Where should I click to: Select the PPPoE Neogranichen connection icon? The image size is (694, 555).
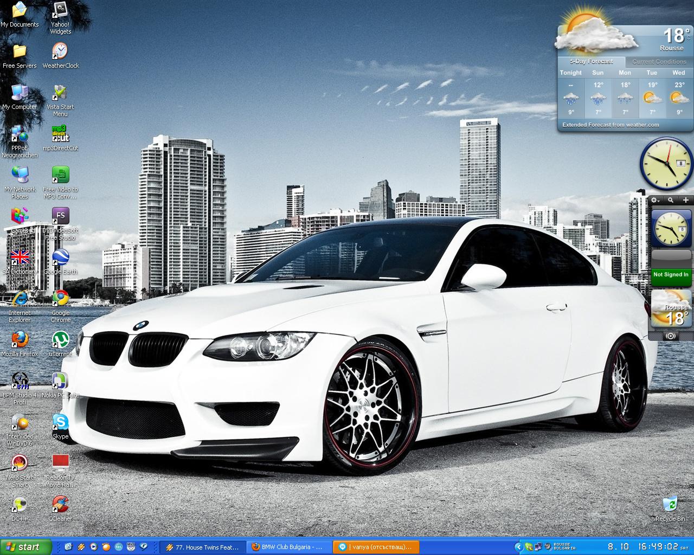(x=20, y=142)
